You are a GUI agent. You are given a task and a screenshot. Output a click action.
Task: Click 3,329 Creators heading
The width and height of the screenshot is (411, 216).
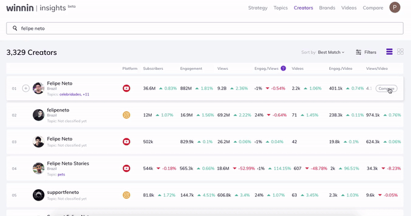pyautogui.click(x=32, y=53)
